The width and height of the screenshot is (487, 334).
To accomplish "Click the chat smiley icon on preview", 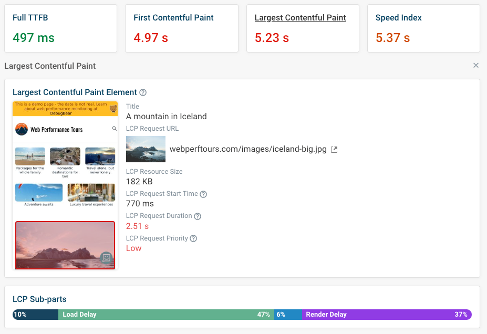I will [106, 258].
